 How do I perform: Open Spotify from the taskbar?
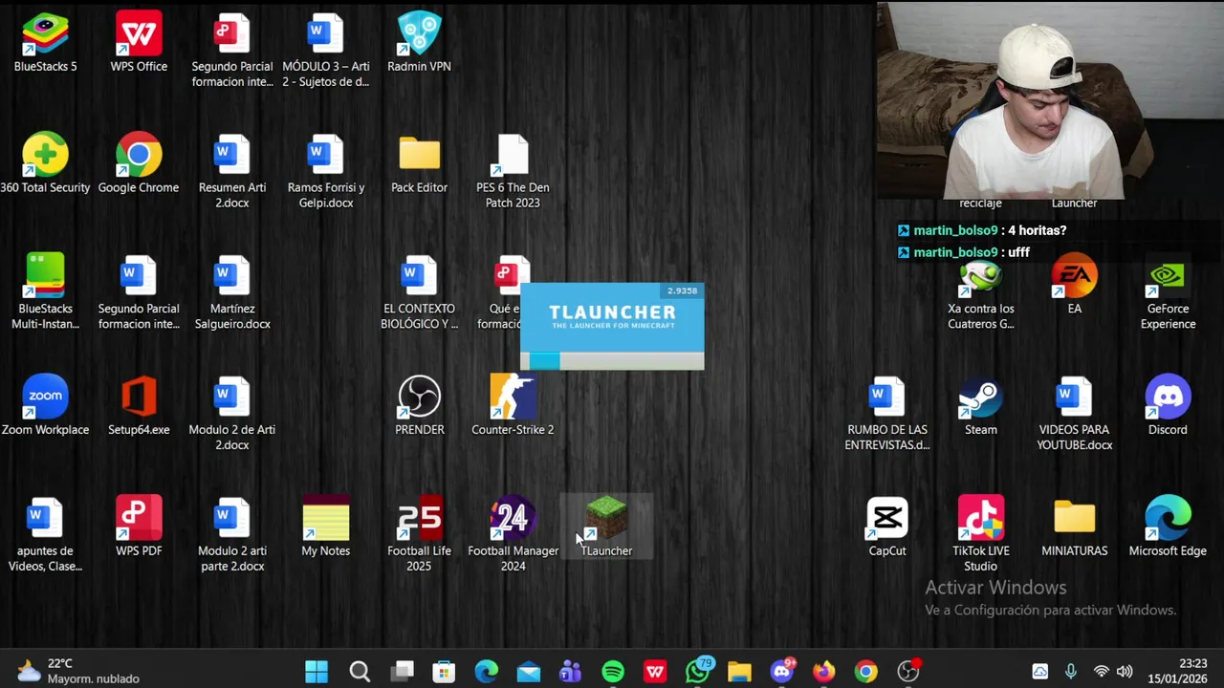(x=613, y=672)
